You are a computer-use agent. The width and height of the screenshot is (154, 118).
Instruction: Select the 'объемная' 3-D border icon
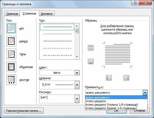pos(11,67)
